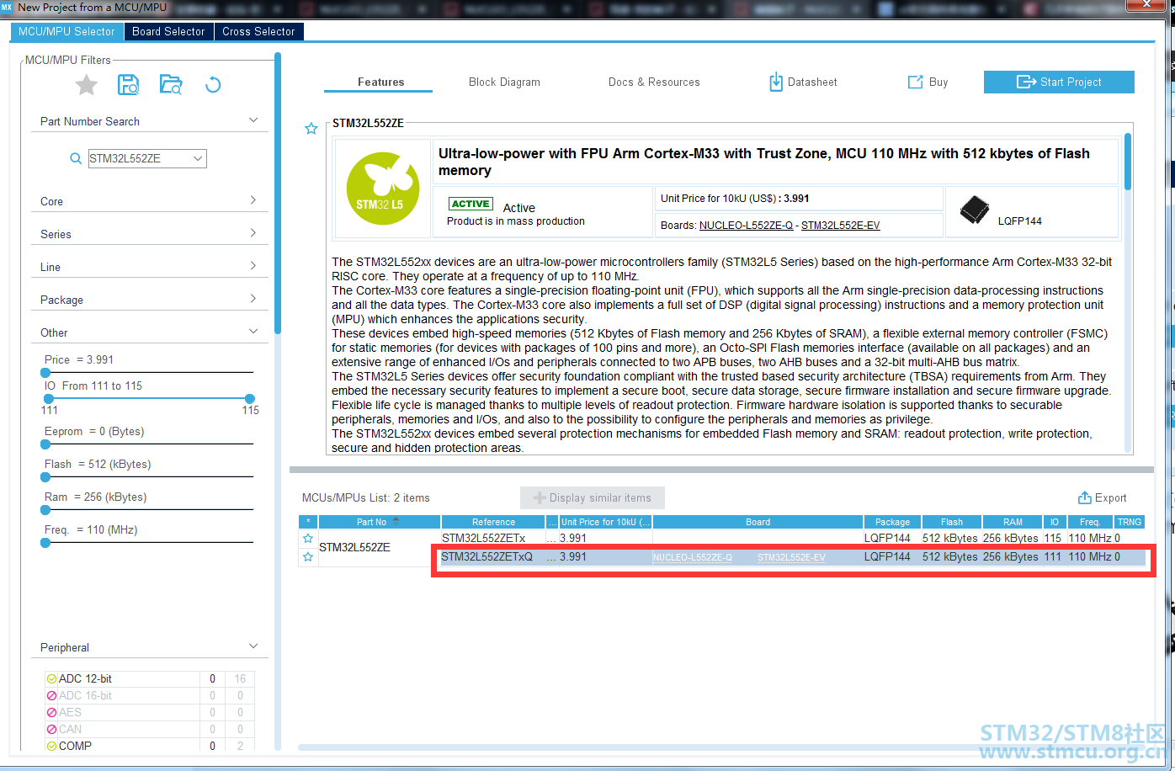Click the CAN peripheral status icon

point(51,729)
